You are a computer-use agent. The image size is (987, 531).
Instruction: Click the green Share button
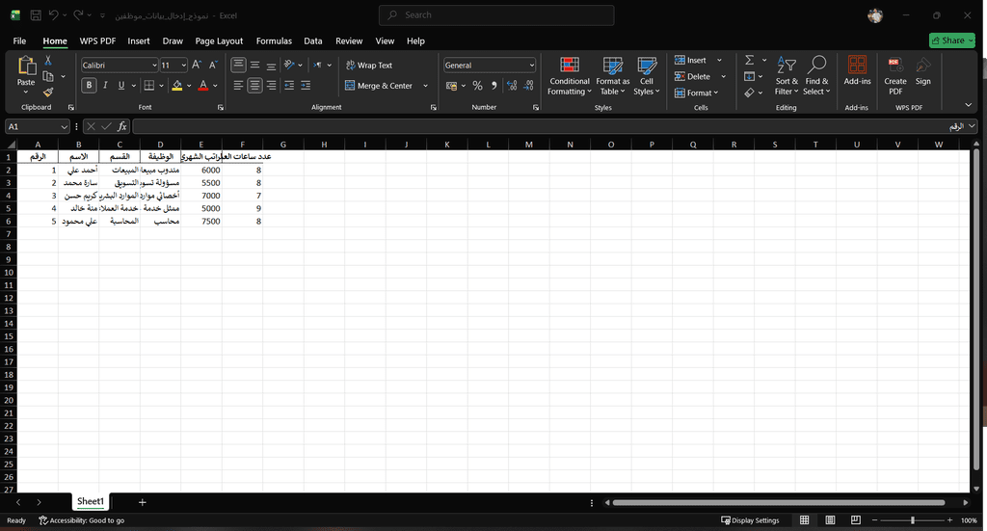(x=951, y=40)
